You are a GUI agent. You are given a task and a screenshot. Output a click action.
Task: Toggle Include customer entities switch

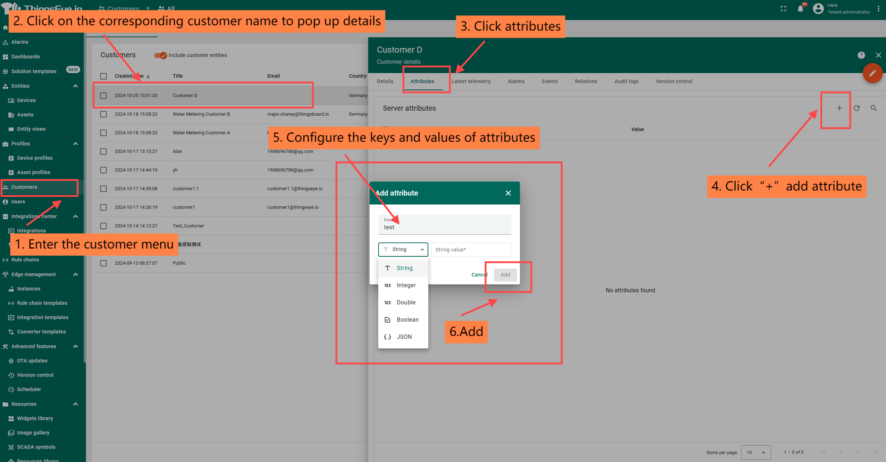click(161, 55)
